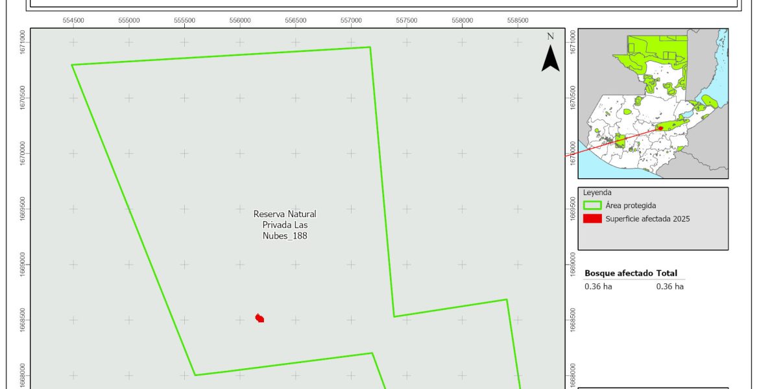Click the 554500 easting label on top axis
Image resolution: width=759 pixels, height=389 pixels.
point(73,21)
